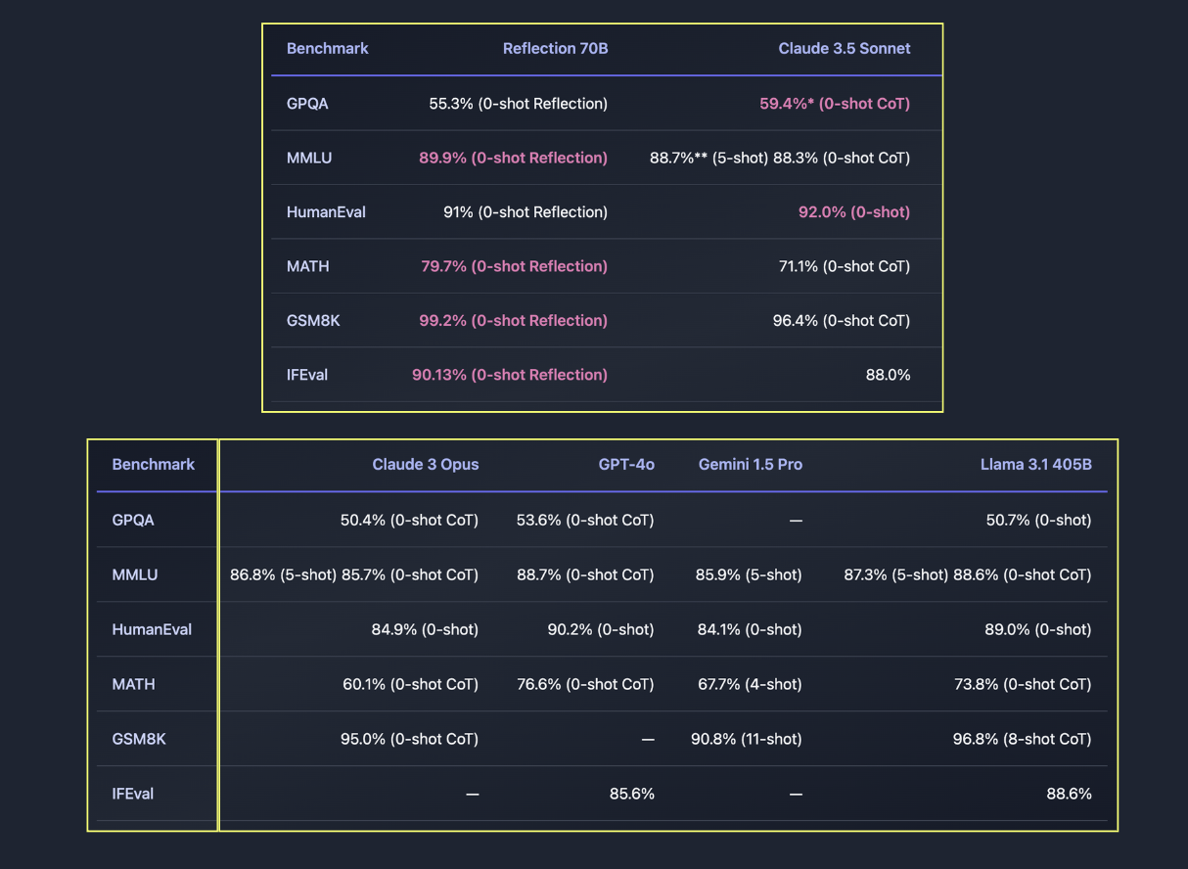
Task: Select the "Llama 3.1 405B" column header
Action: [1035, 464]
